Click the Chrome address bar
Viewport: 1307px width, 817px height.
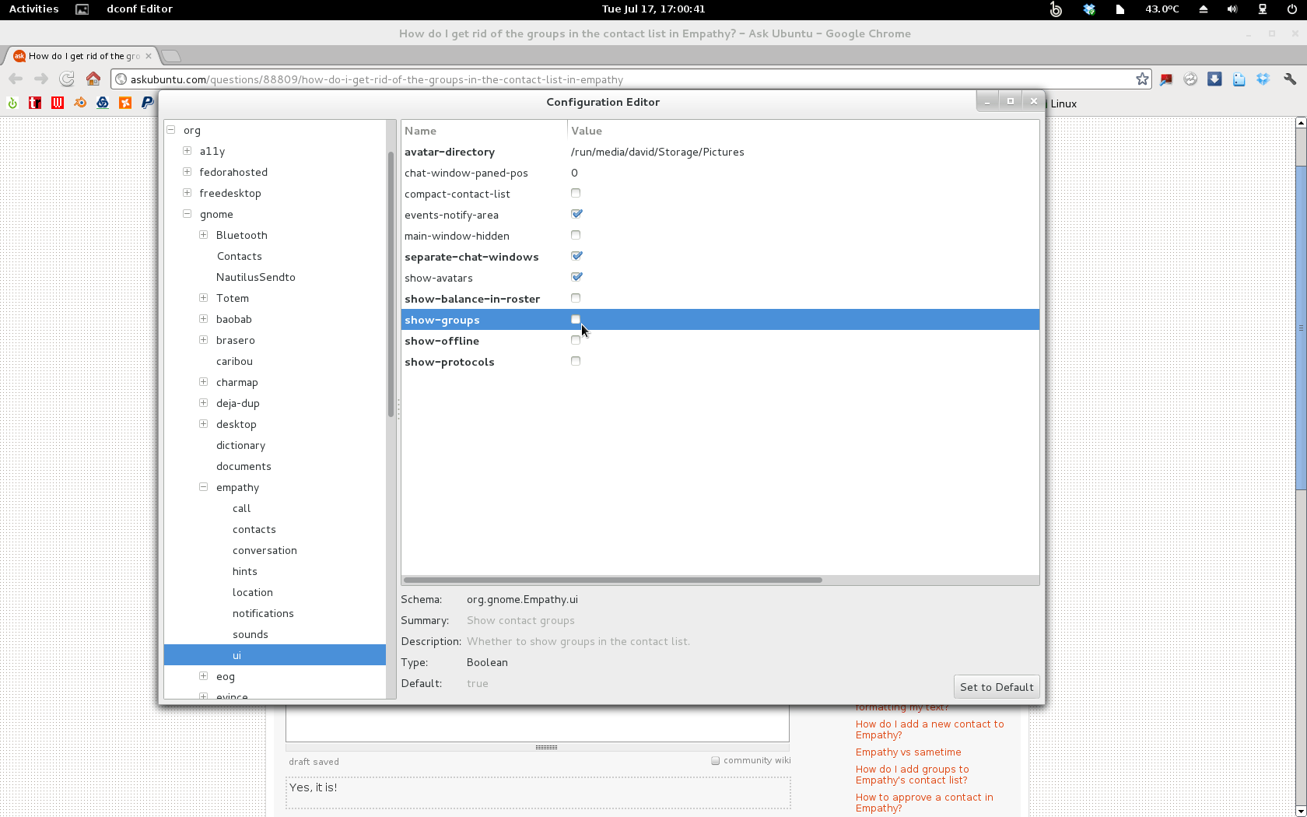(630, 79)
